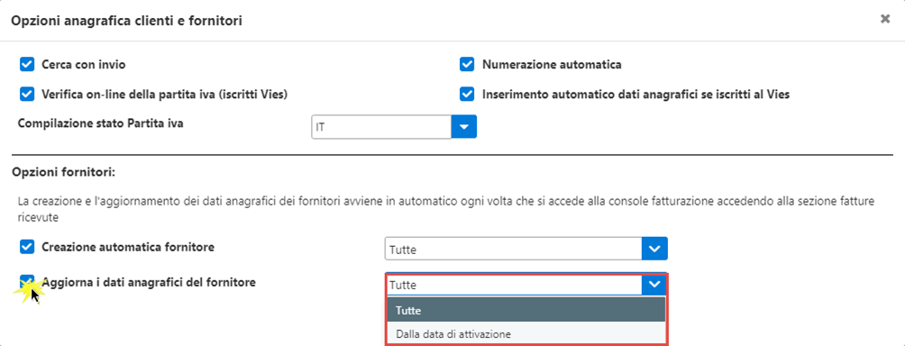
Task: Toggle Verifica on-line della partita iva checkbox
Action: [x=27, y=94]
